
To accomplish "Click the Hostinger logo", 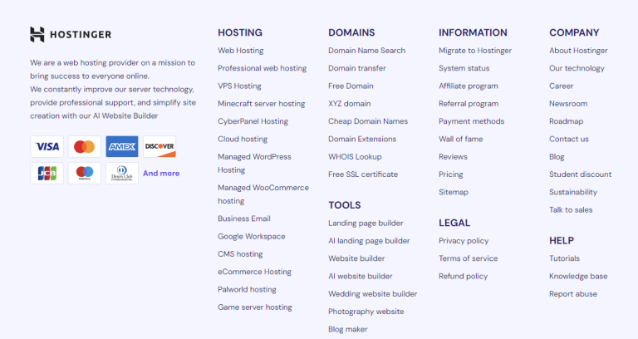I will (x=71, y=35).
